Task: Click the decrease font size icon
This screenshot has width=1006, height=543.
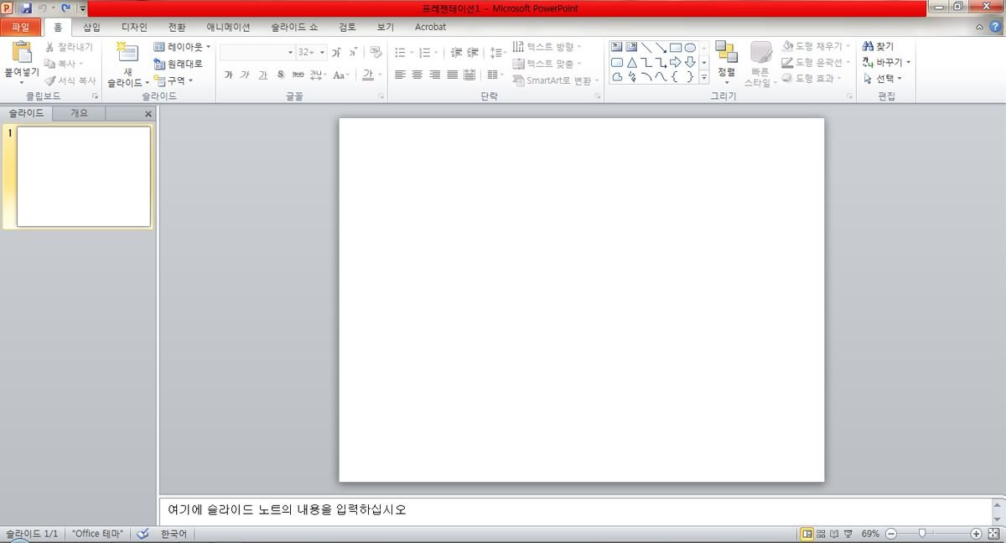Action: 353,52
